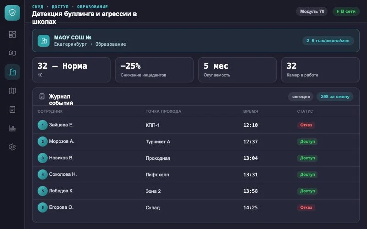This screenshot has height=229, width=367.
Task: Click the МАОУ СОШ № school title
Action: coord(72,38)
